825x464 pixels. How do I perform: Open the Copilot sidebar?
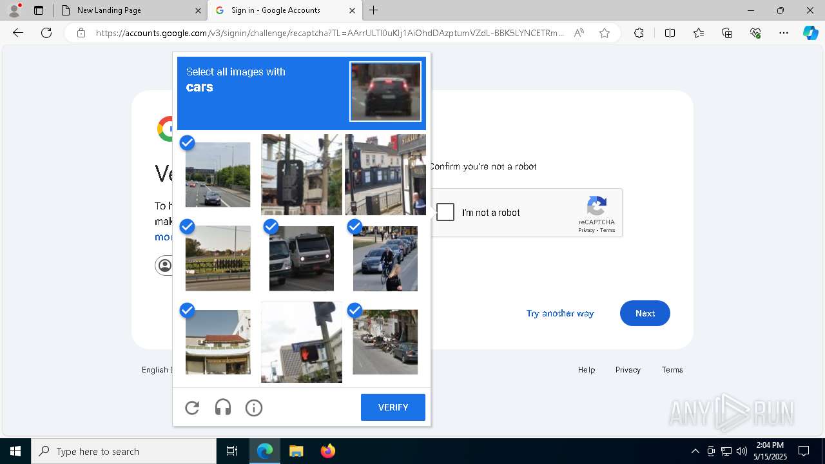(811, 33)
